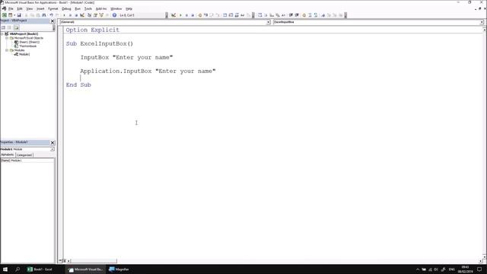Click the Uncomment Block icon
Screen dimensions: 487x274
pyautogui.click(x=316, y=15)
